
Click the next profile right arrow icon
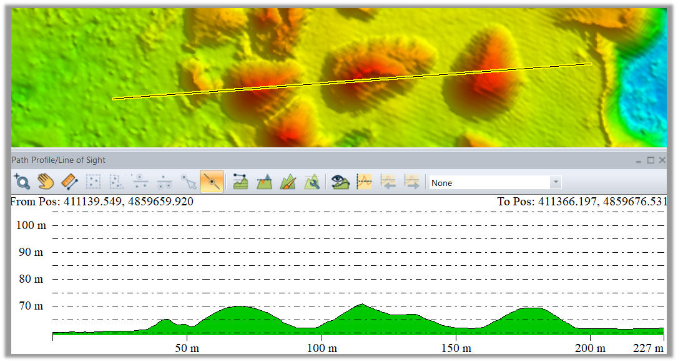point(411,182)
